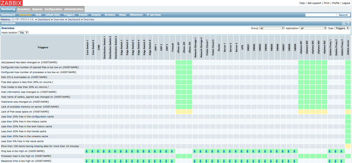This screenshot has height=163, width=352.
Task: Click the ZABBIX logo
Action: (x=11, y=3)
